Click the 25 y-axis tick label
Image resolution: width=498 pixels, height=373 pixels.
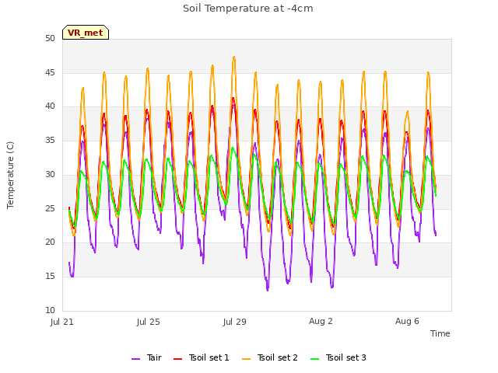50,208
